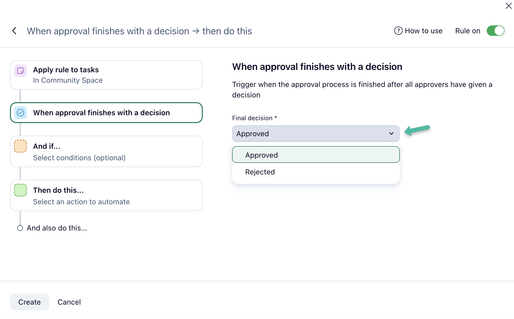Click the Cancel button
This screenshot has width=514, height=319.
(x=69, y=302)
